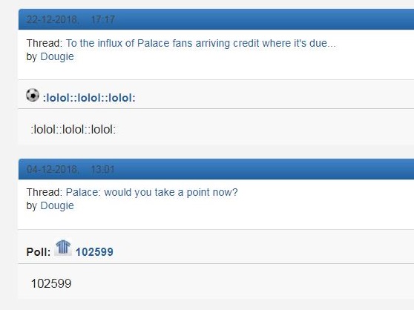This screenshot has height=310, width=414.
Task: Click the 13:01 timestamp
Action: (102, 169)
